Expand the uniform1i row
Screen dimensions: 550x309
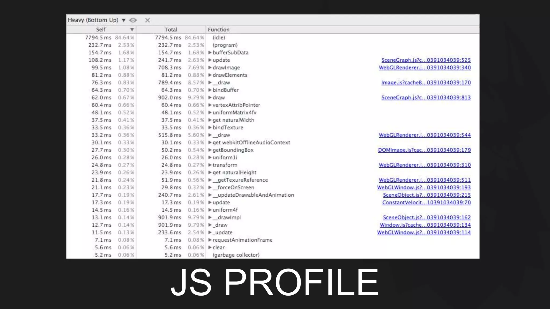(210, 158)
